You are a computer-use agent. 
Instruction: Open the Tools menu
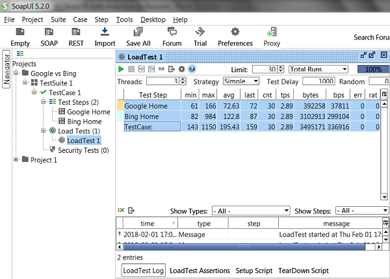124,20
